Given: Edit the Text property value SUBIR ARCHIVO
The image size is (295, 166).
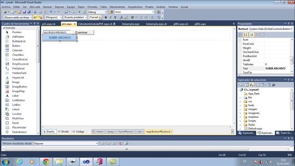Looking at the screenshot, I should click(x=277, y=69).
